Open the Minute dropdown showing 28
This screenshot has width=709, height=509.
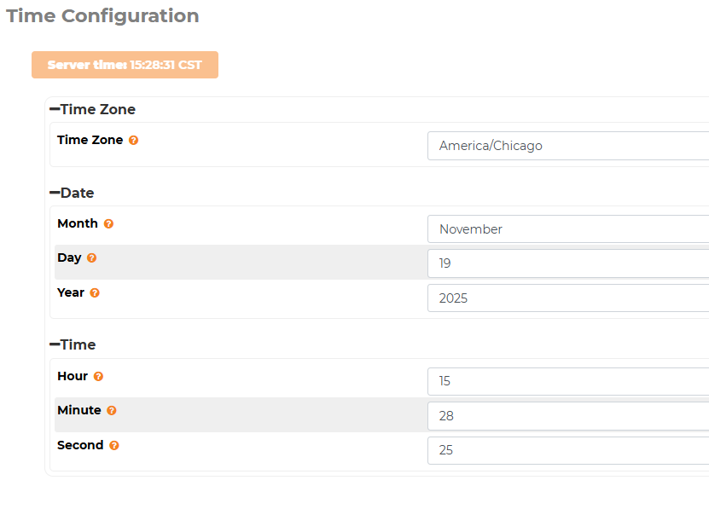(x=567, y=416)
